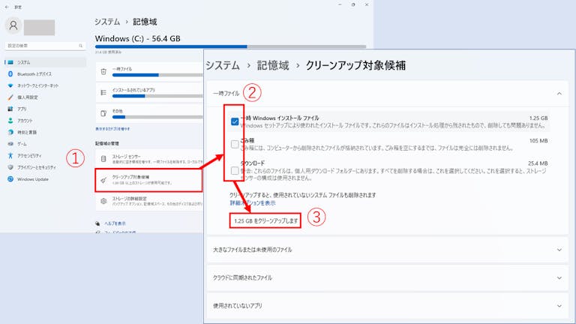Click the ヘルプを表示 link
The image size is (576, 324).
(115, 223)
